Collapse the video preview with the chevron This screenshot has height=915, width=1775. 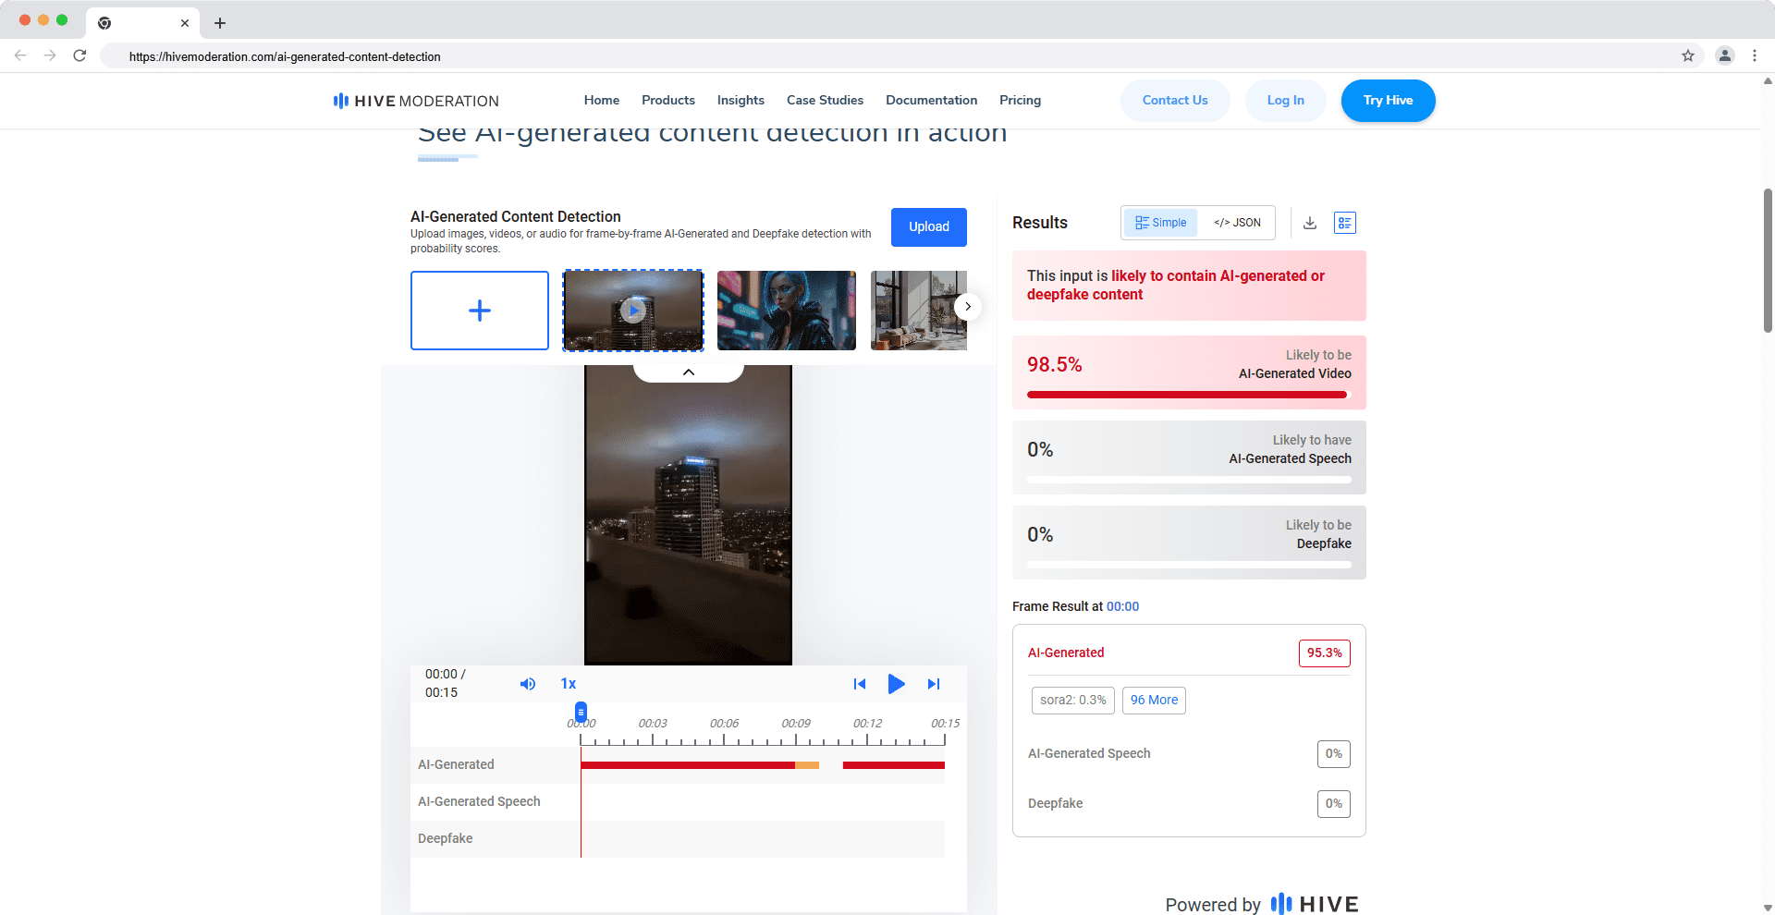pyautogui.click(x=689, y=372)
